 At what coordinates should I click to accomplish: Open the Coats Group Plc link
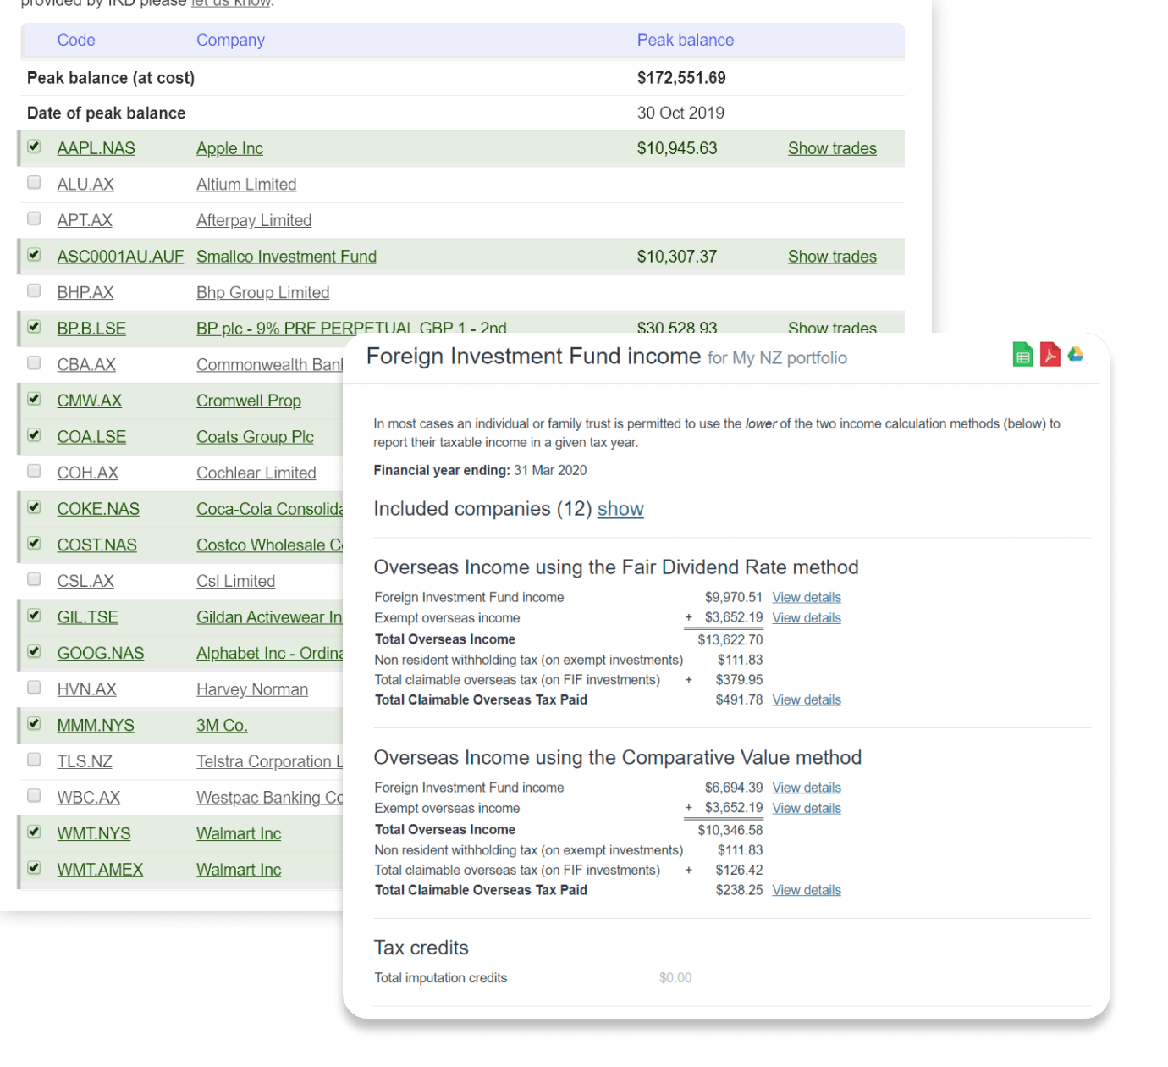click(x=255, y=437)
